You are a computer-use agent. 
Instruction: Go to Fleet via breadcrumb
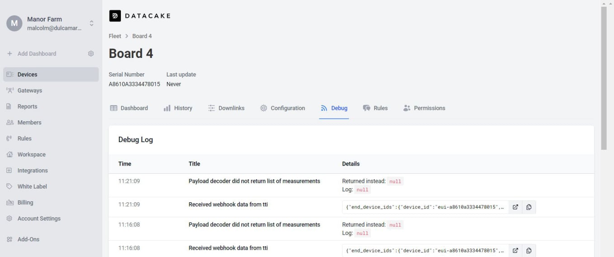pos(115,36)
